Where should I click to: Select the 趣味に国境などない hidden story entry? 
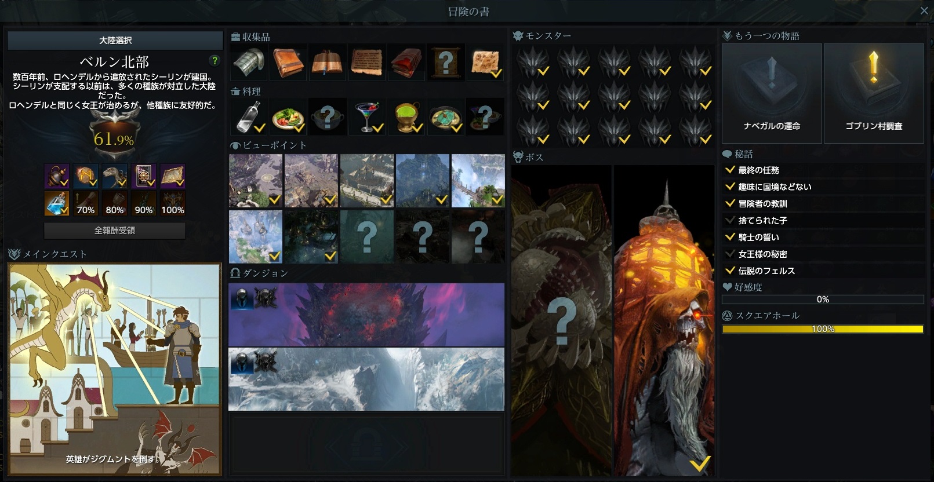point(823,187)
